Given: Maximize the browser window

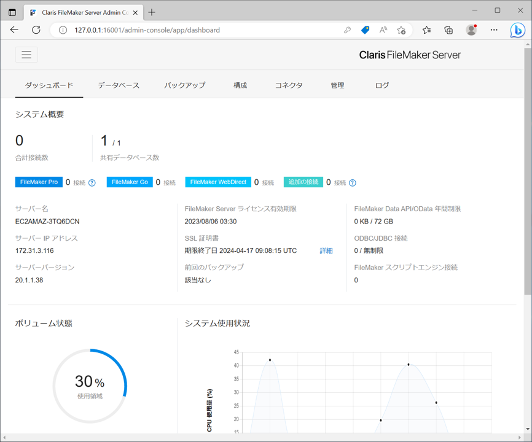Looking at the screenshot, I should pyautogui.click(x=498, y=10).
